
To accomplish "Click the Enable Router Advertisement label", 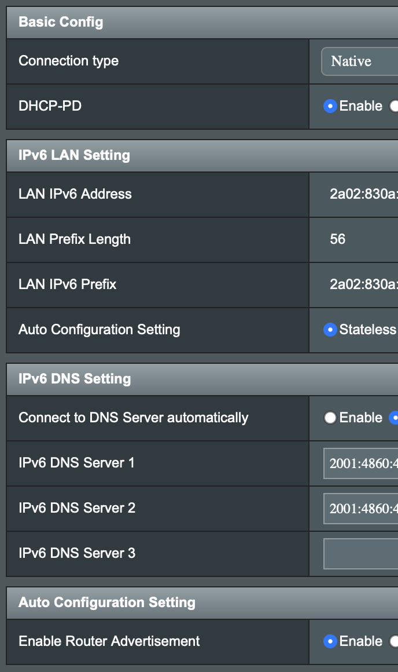I will 109,642.
